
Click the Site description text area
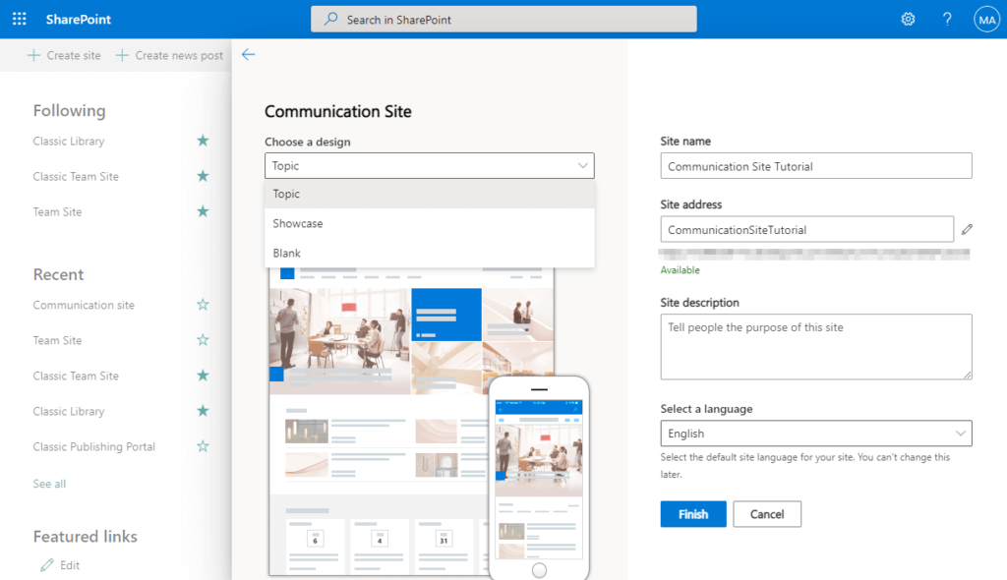pyautogui.click(x=815, y=347)
